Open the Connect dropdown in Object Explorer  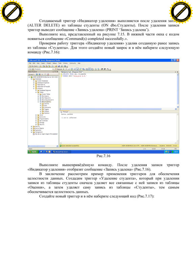[31, 74]
